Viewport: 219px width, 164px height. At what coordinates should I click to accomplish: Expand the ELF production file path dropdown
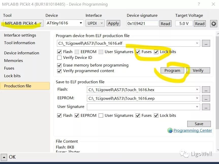[197, 43]
